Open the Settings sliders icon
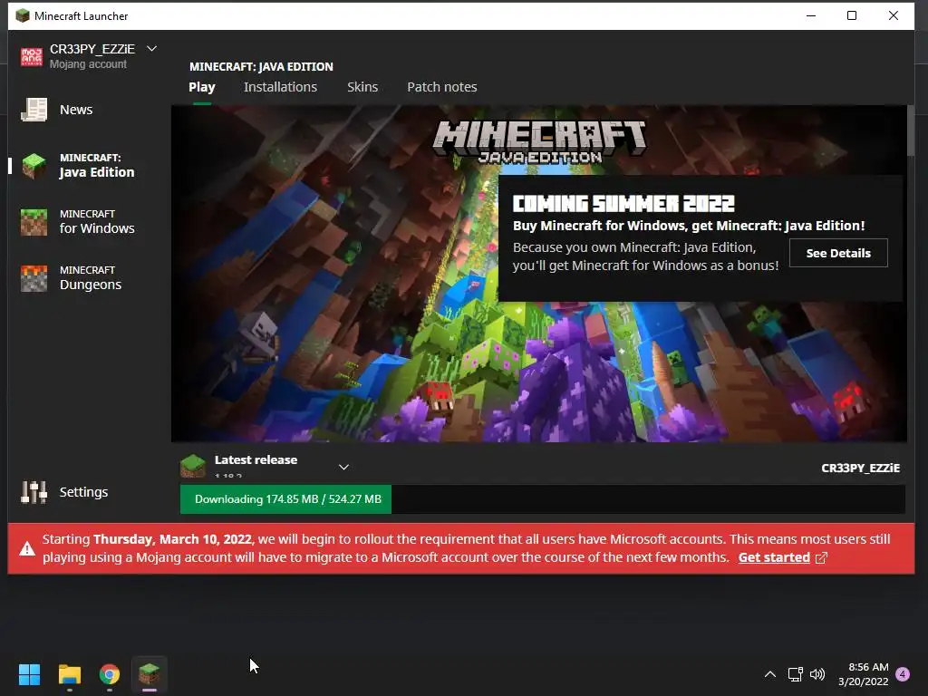This screenshot has height=696, width=928. [x=34, y=492]
